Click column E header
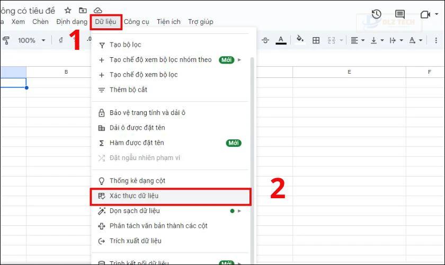Image resolution: width=445 pixels, height=265 pixels. [x=349, y=72]
